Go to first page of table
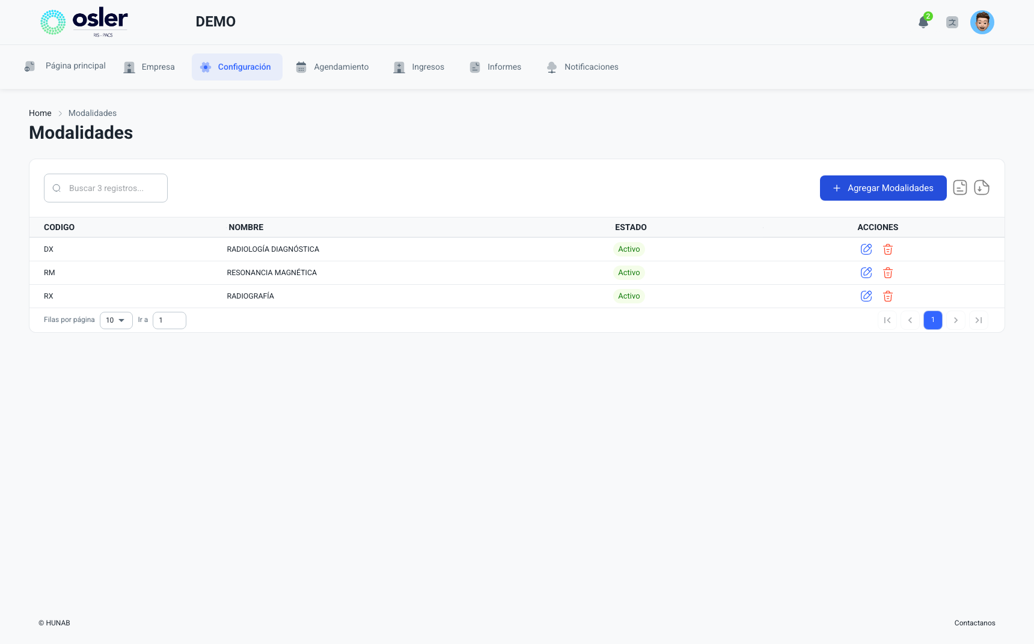Screen dimensions: 1034x644 point(887,320)
